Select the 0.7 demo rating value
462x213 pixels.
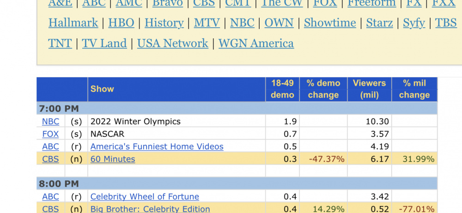click(x=290, y=134)
